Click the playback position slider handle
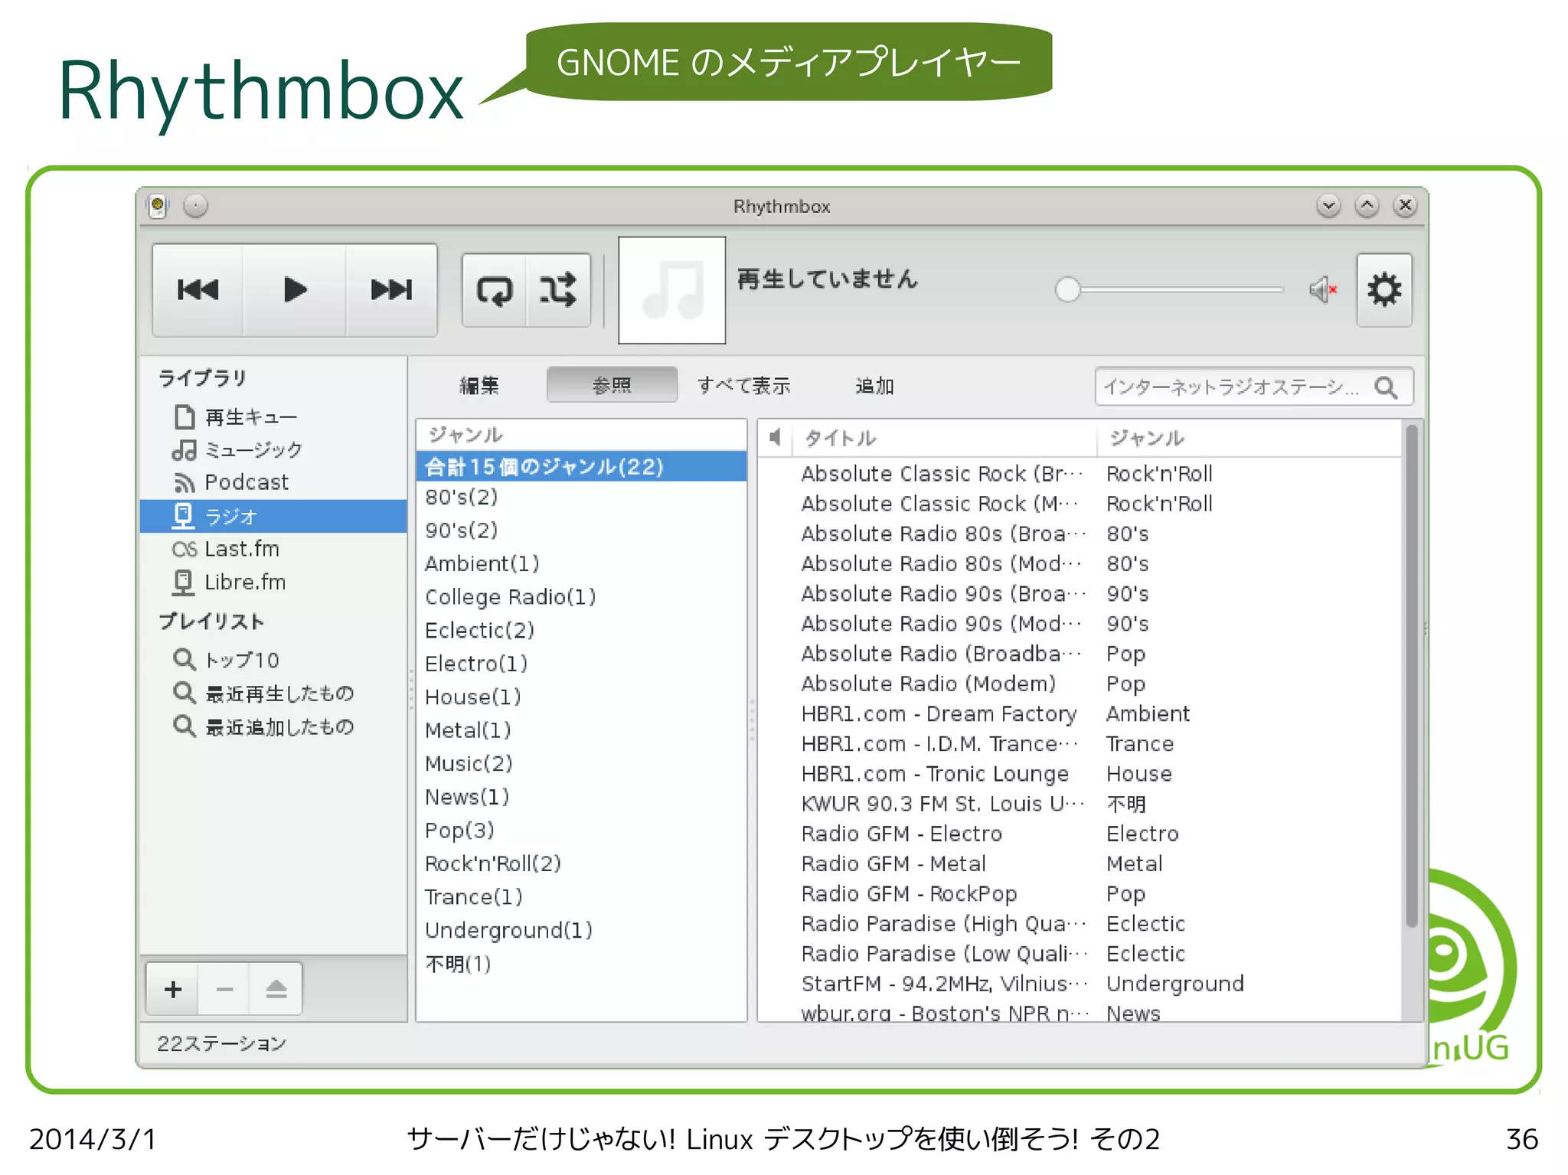This screenshot has width=1568, height=1175. 1067,290
